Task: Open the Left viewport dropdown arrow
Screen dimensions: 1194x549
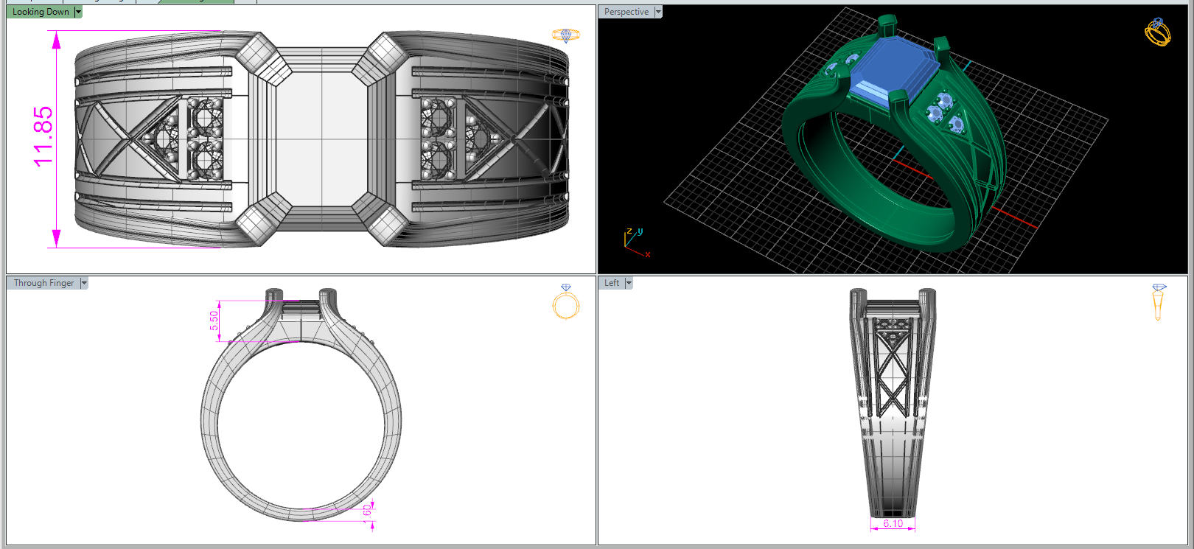Action: (x=629, y=283)
